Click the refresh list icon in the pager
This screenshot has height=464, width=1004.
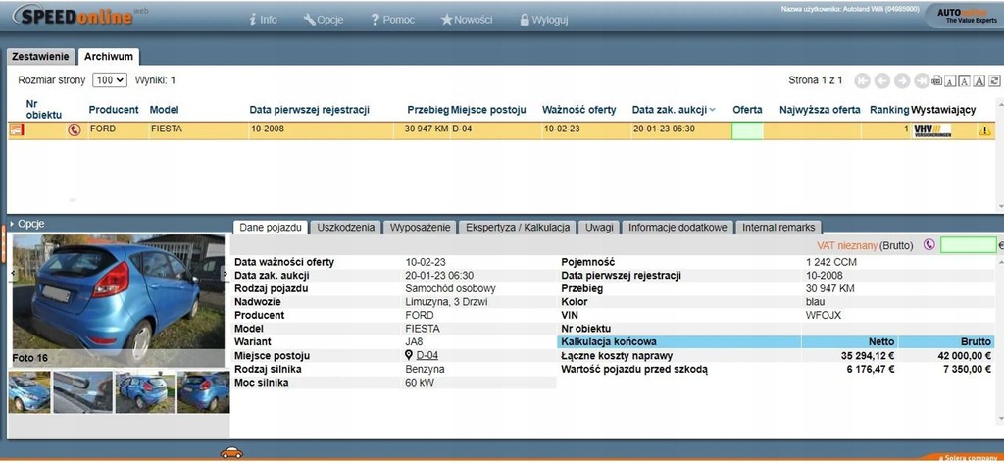click(x=995, y=80)
